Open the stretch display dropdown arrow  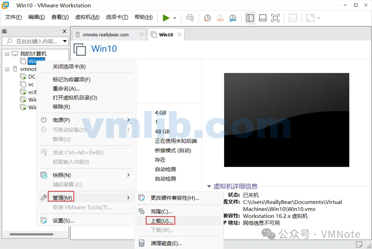[319, 18]
